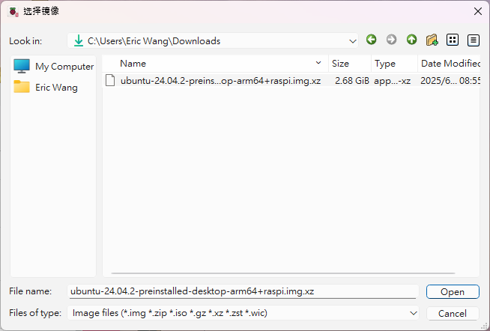Screen dimensions: 490x331
Task: Sort files by Type column
Action: click(385, 64)
